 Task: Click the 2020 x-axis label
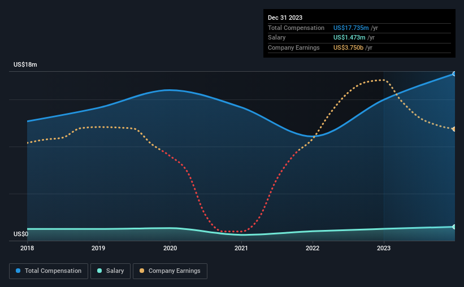coord(170,248)
